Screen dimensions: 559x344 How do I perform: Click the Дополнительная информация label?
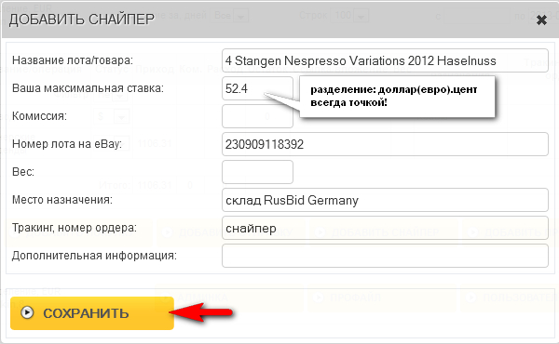click(x=94, y=256)
